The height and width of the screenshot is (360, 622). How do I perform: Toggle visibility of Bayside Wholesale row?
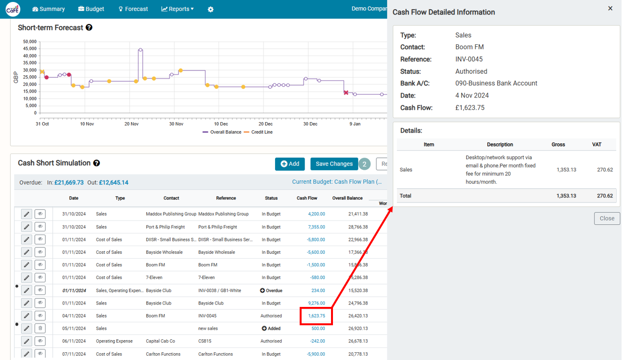point(40,252)
